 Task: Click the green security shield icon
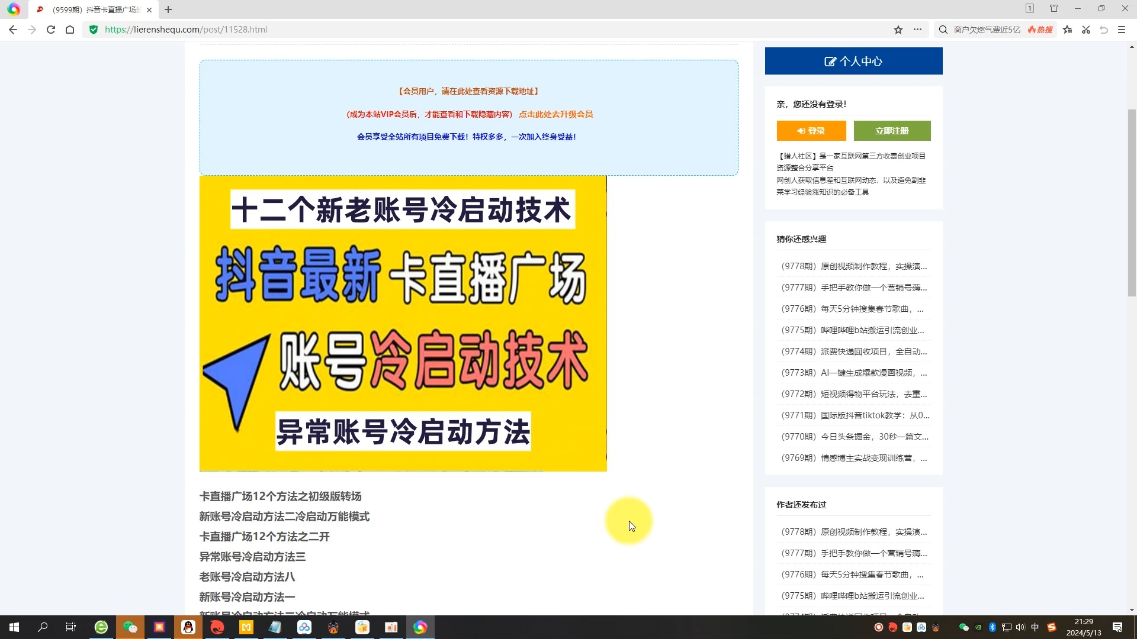pos(94,30)
